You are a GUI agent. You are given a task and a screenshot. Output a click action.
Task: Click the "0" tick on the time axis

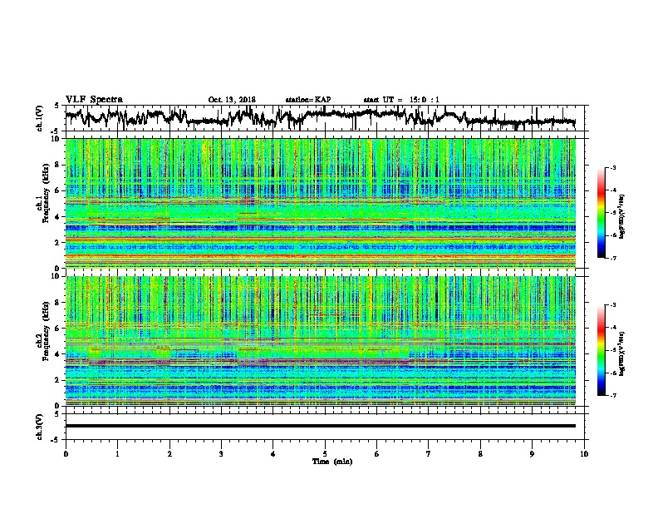(66, 454)
